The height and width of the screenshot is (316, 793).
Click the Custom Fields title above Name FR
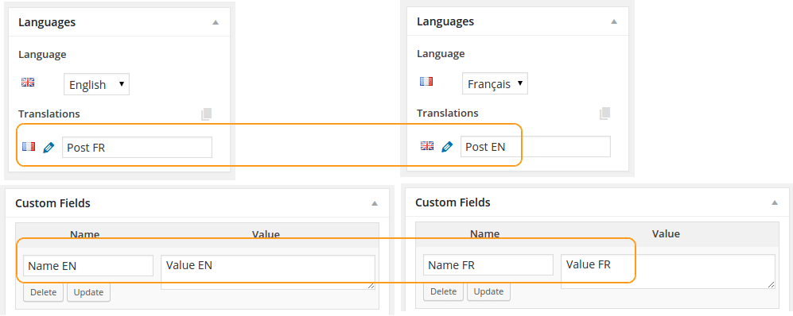coord(453,202)
